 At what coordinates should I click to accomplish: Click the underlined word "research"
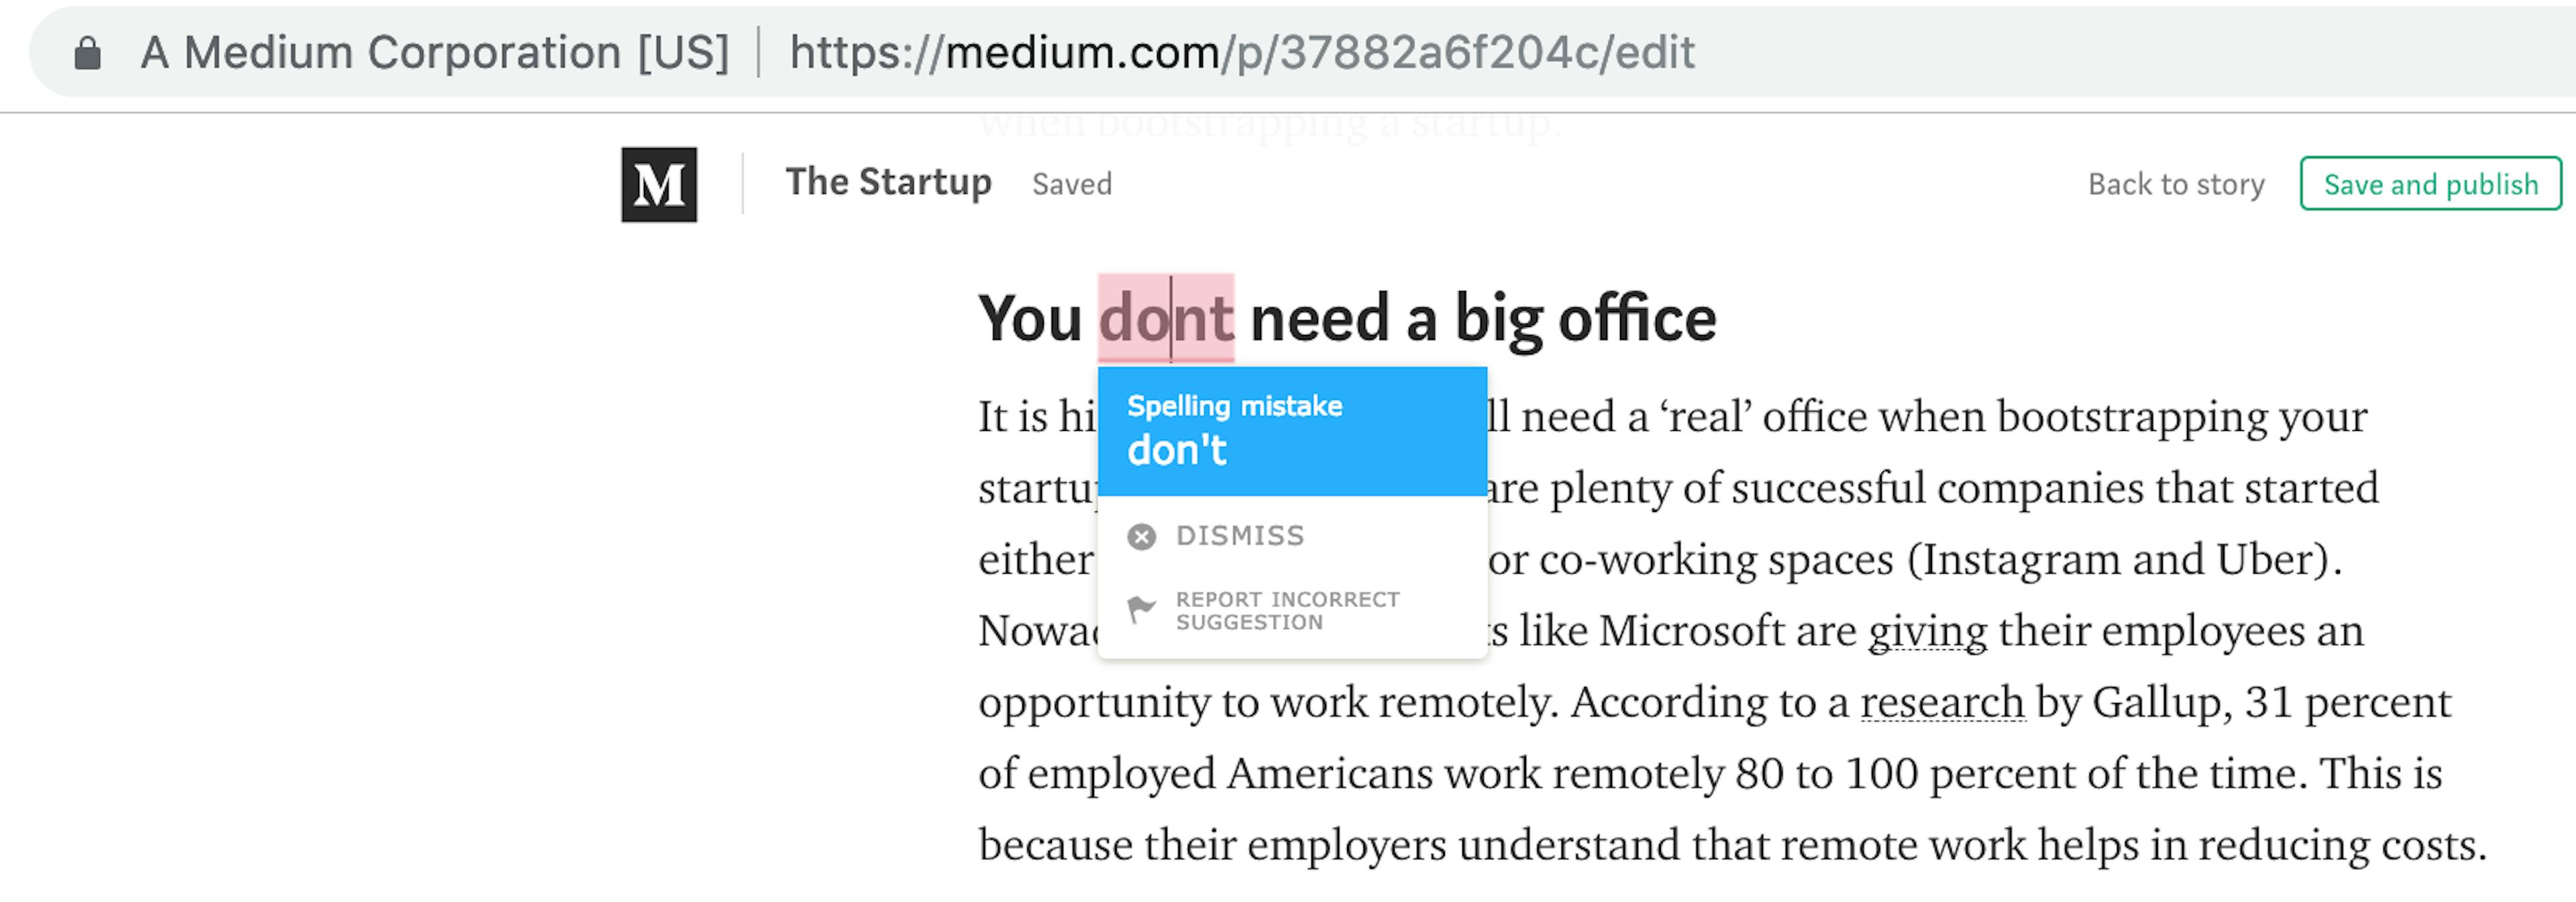point(1941,702)
